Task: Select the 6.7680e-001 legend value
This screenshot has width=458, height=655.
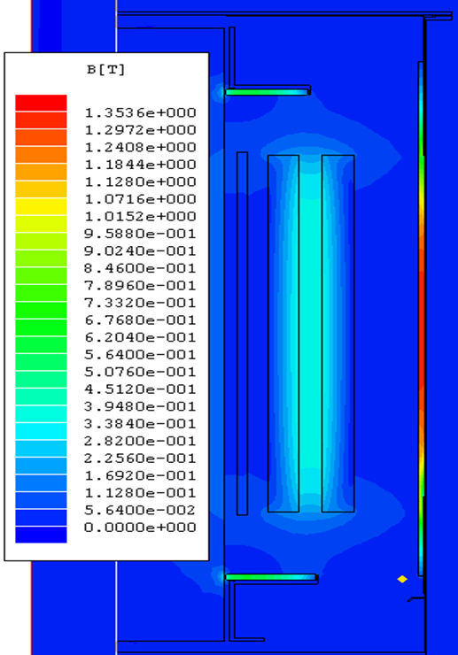Action: pyautogui.click(x=141, y=320)
